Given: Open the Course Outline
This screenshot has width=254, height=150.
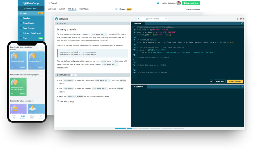Looking at the screenshot, I should point(152,19).
